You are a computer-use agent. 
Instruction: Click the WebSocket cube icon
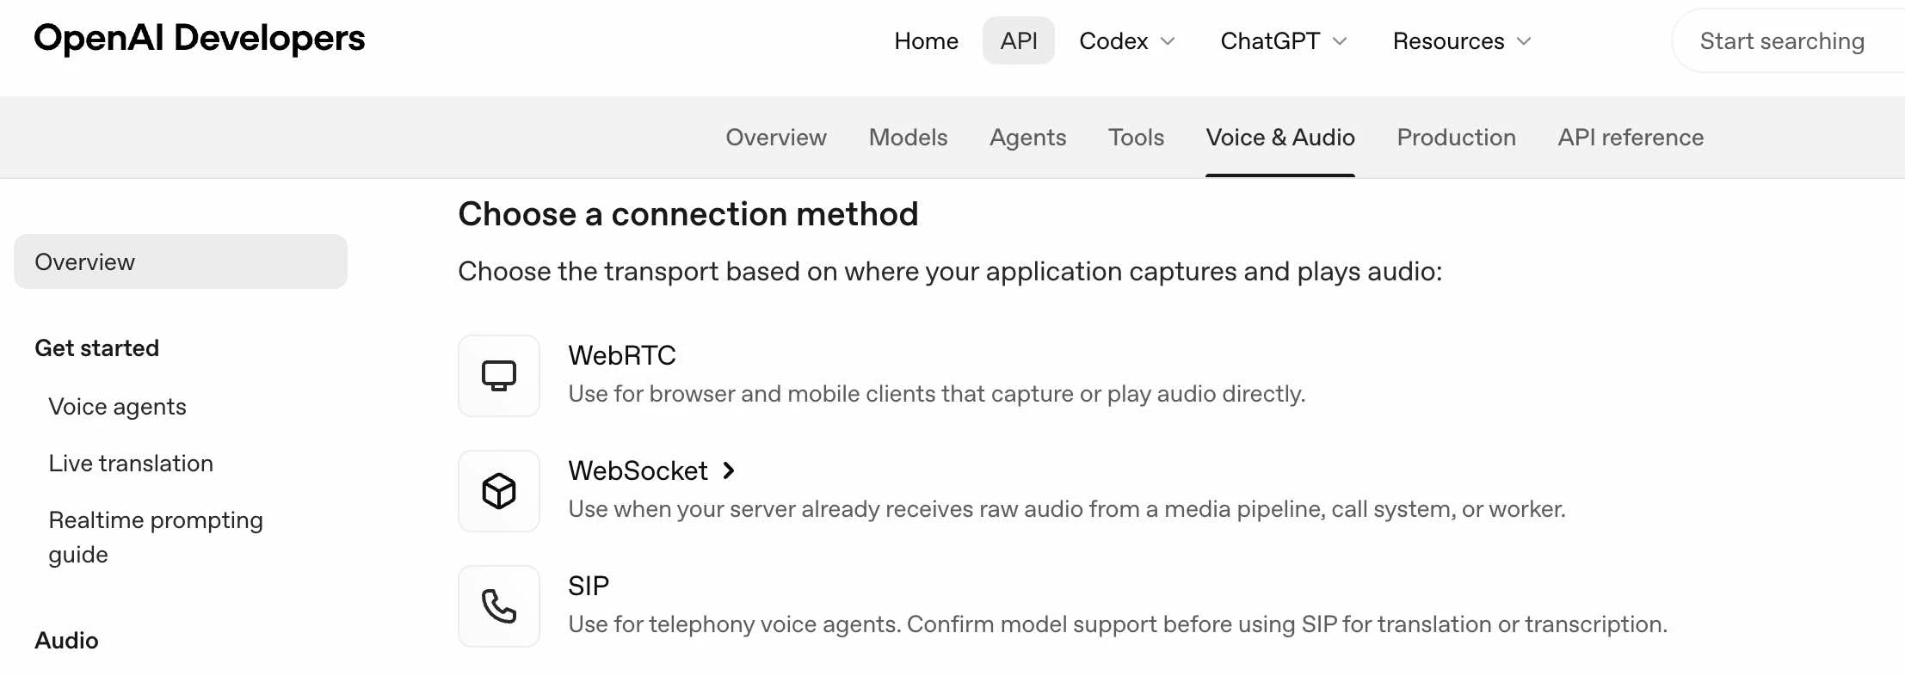[x=499, y=491]
